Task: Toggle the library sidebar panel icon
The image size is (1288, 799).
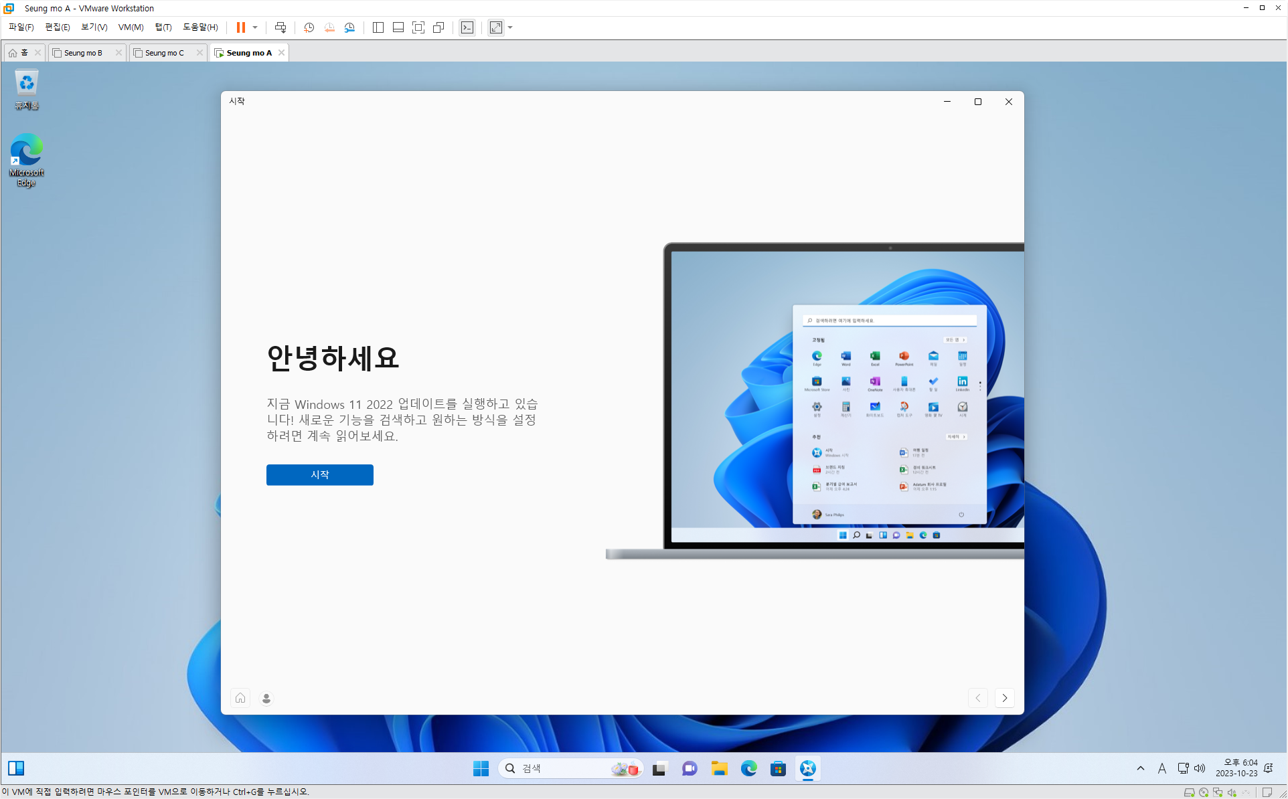Action: pos(378,27)
